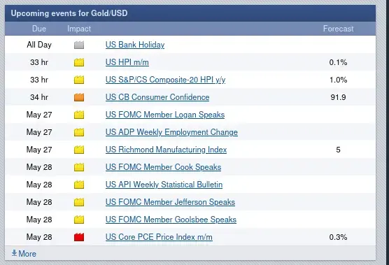Click the forecast value 5 for Richmond Index

click(x=338, y=150)
